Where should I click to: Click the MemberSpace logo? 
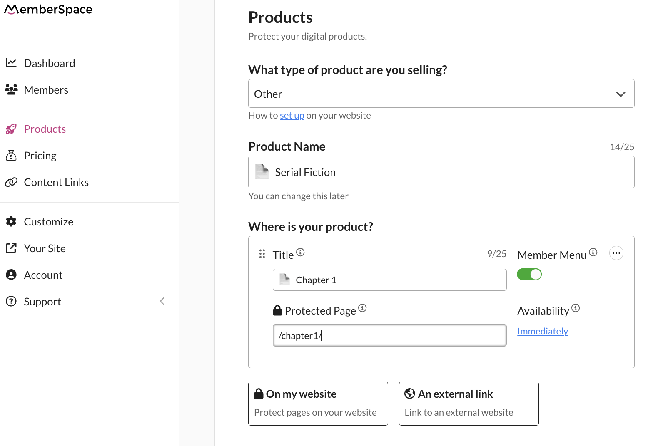point(48,10)
